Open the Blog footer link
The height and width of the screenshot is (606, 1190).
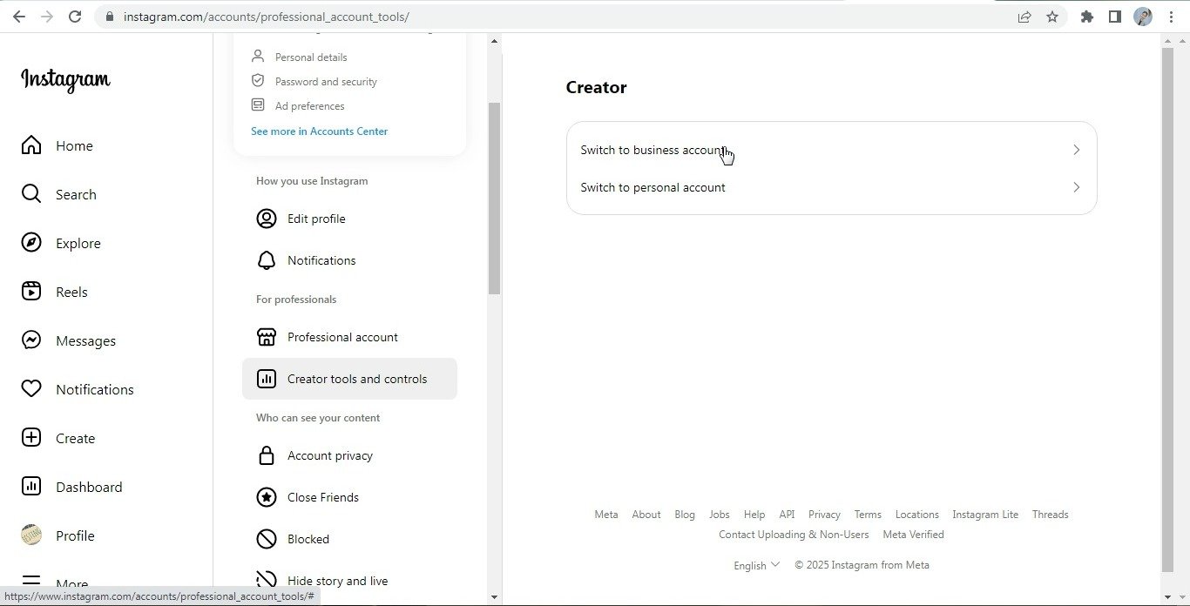[x=685, y=515]
